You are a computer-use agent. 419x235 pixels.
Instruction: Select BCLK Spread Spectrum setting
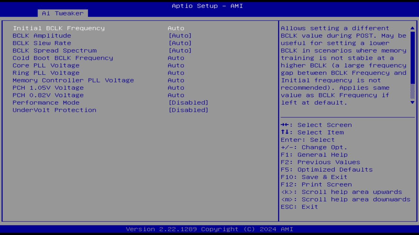[55, 51]
